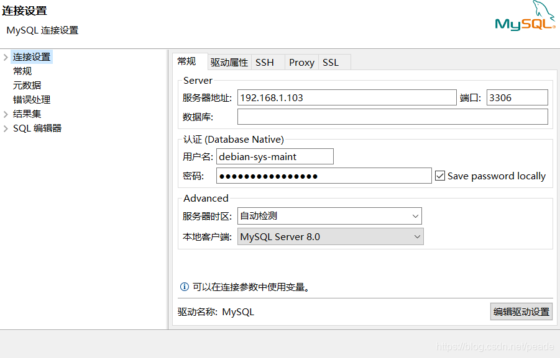Click the Server group label

pyautogui.click(x=198, y=81)
